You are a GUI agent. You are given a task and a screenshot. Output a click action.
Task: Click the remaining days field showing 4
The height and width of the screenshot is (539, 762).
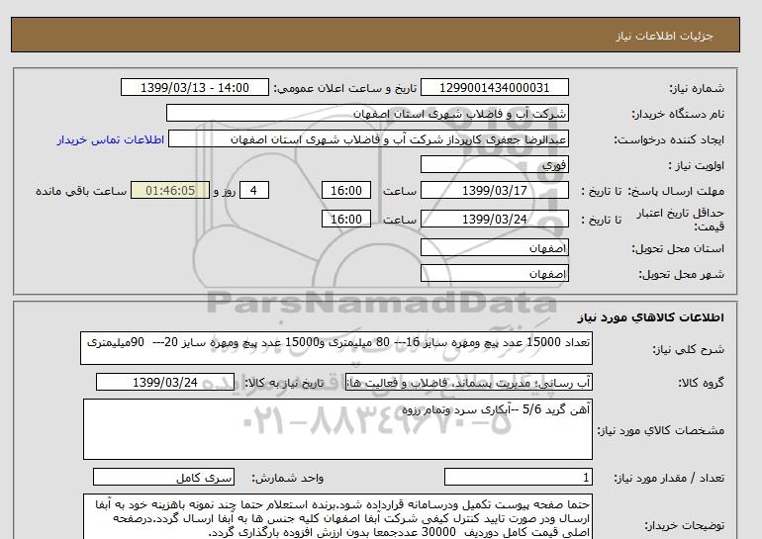click(253, 190)
